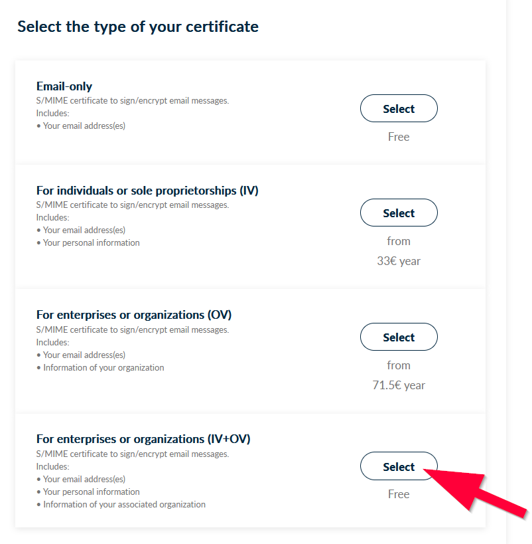
Task: Click "Your personal information" in the IV card
Action: [x=92, y=243]
